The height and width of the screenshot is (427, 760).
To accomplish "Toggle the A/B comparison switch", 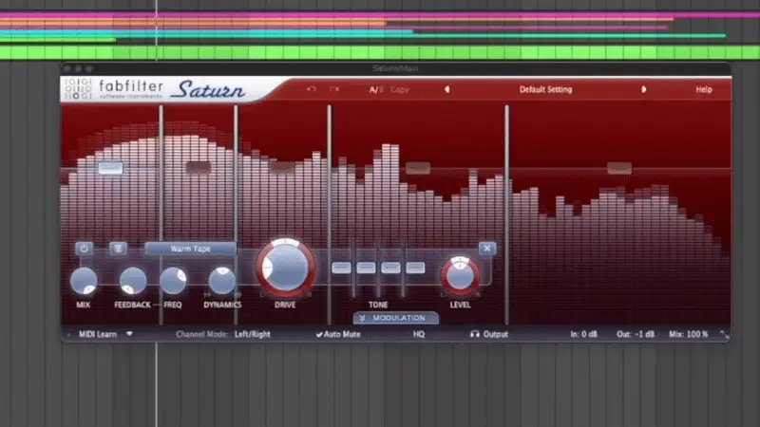I will pos(376,89).
